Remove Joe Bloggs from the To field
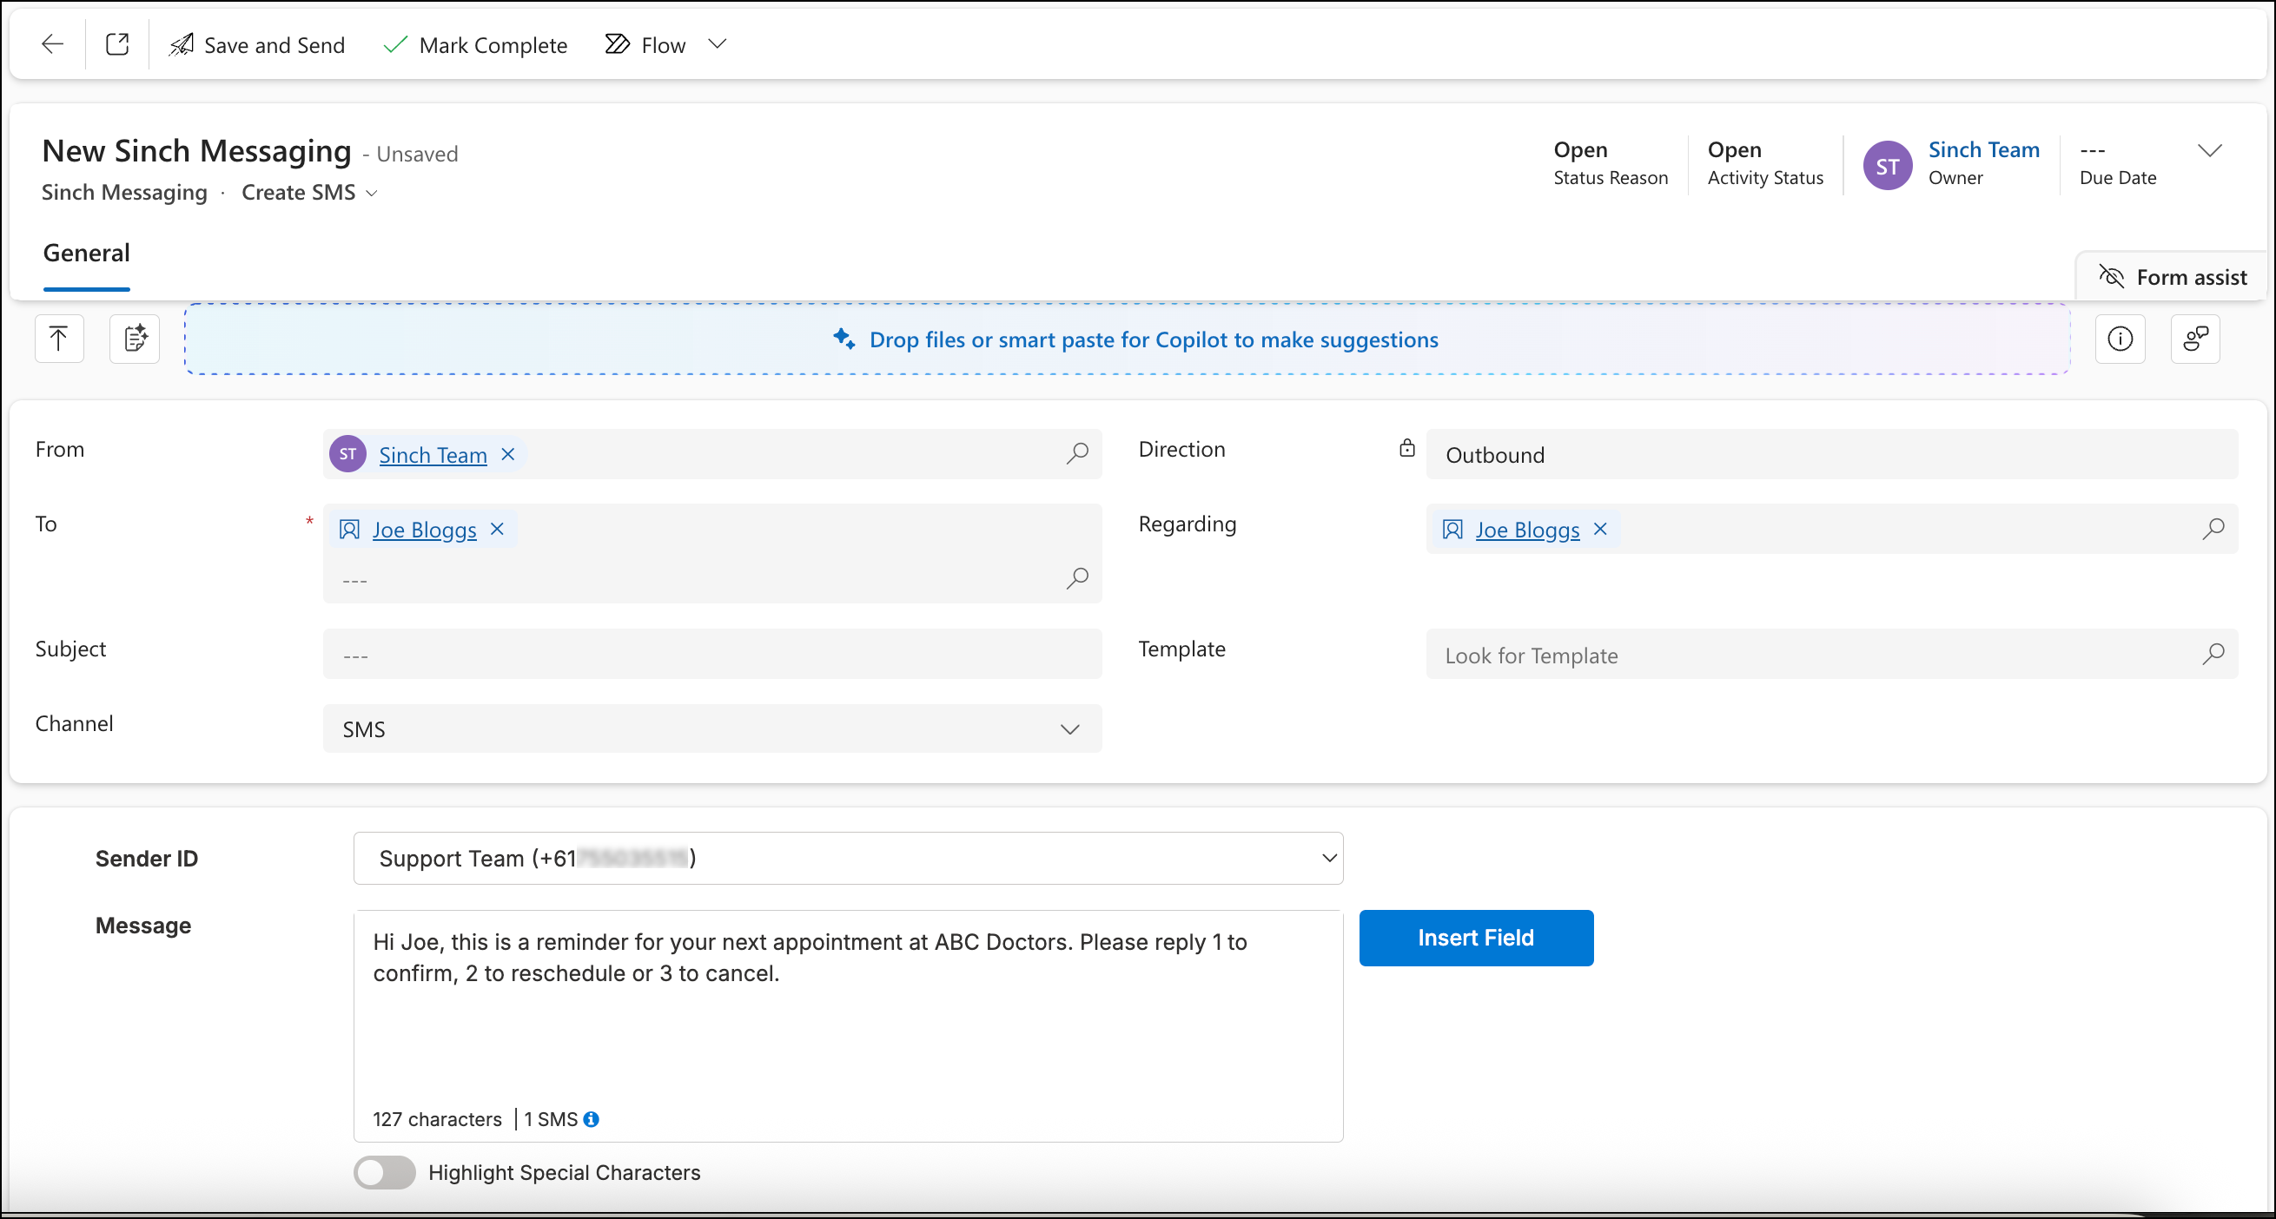The image size is (2276, 1219). (498, 529)
